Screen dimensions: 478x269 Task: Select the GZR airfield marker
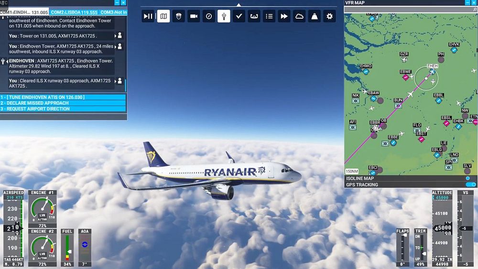pyautogui.click(x=404, y=59)
